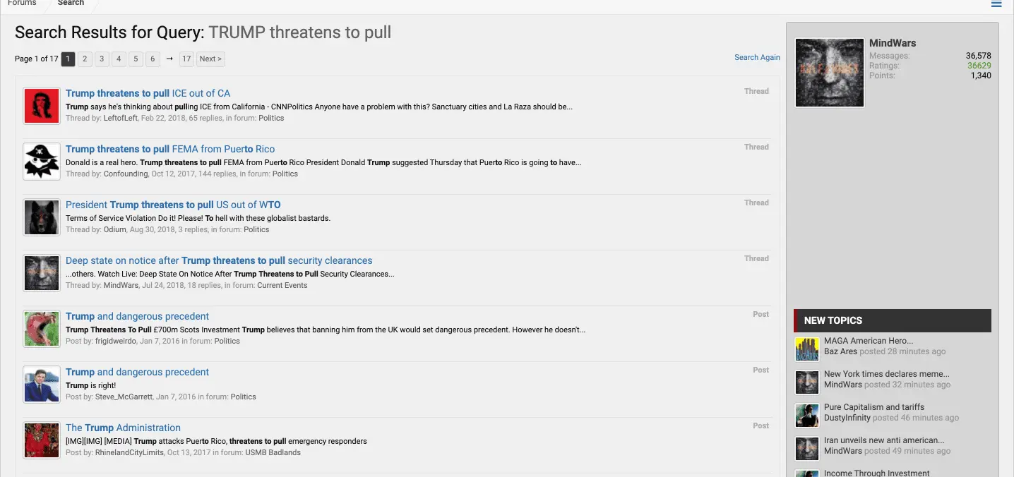Open the Forums breadcrumb tab

click(x=22, y=4)
